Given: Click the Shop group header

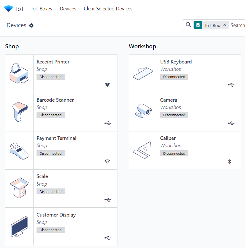Looking at the screenshot, I should click(x=12, y=46).
